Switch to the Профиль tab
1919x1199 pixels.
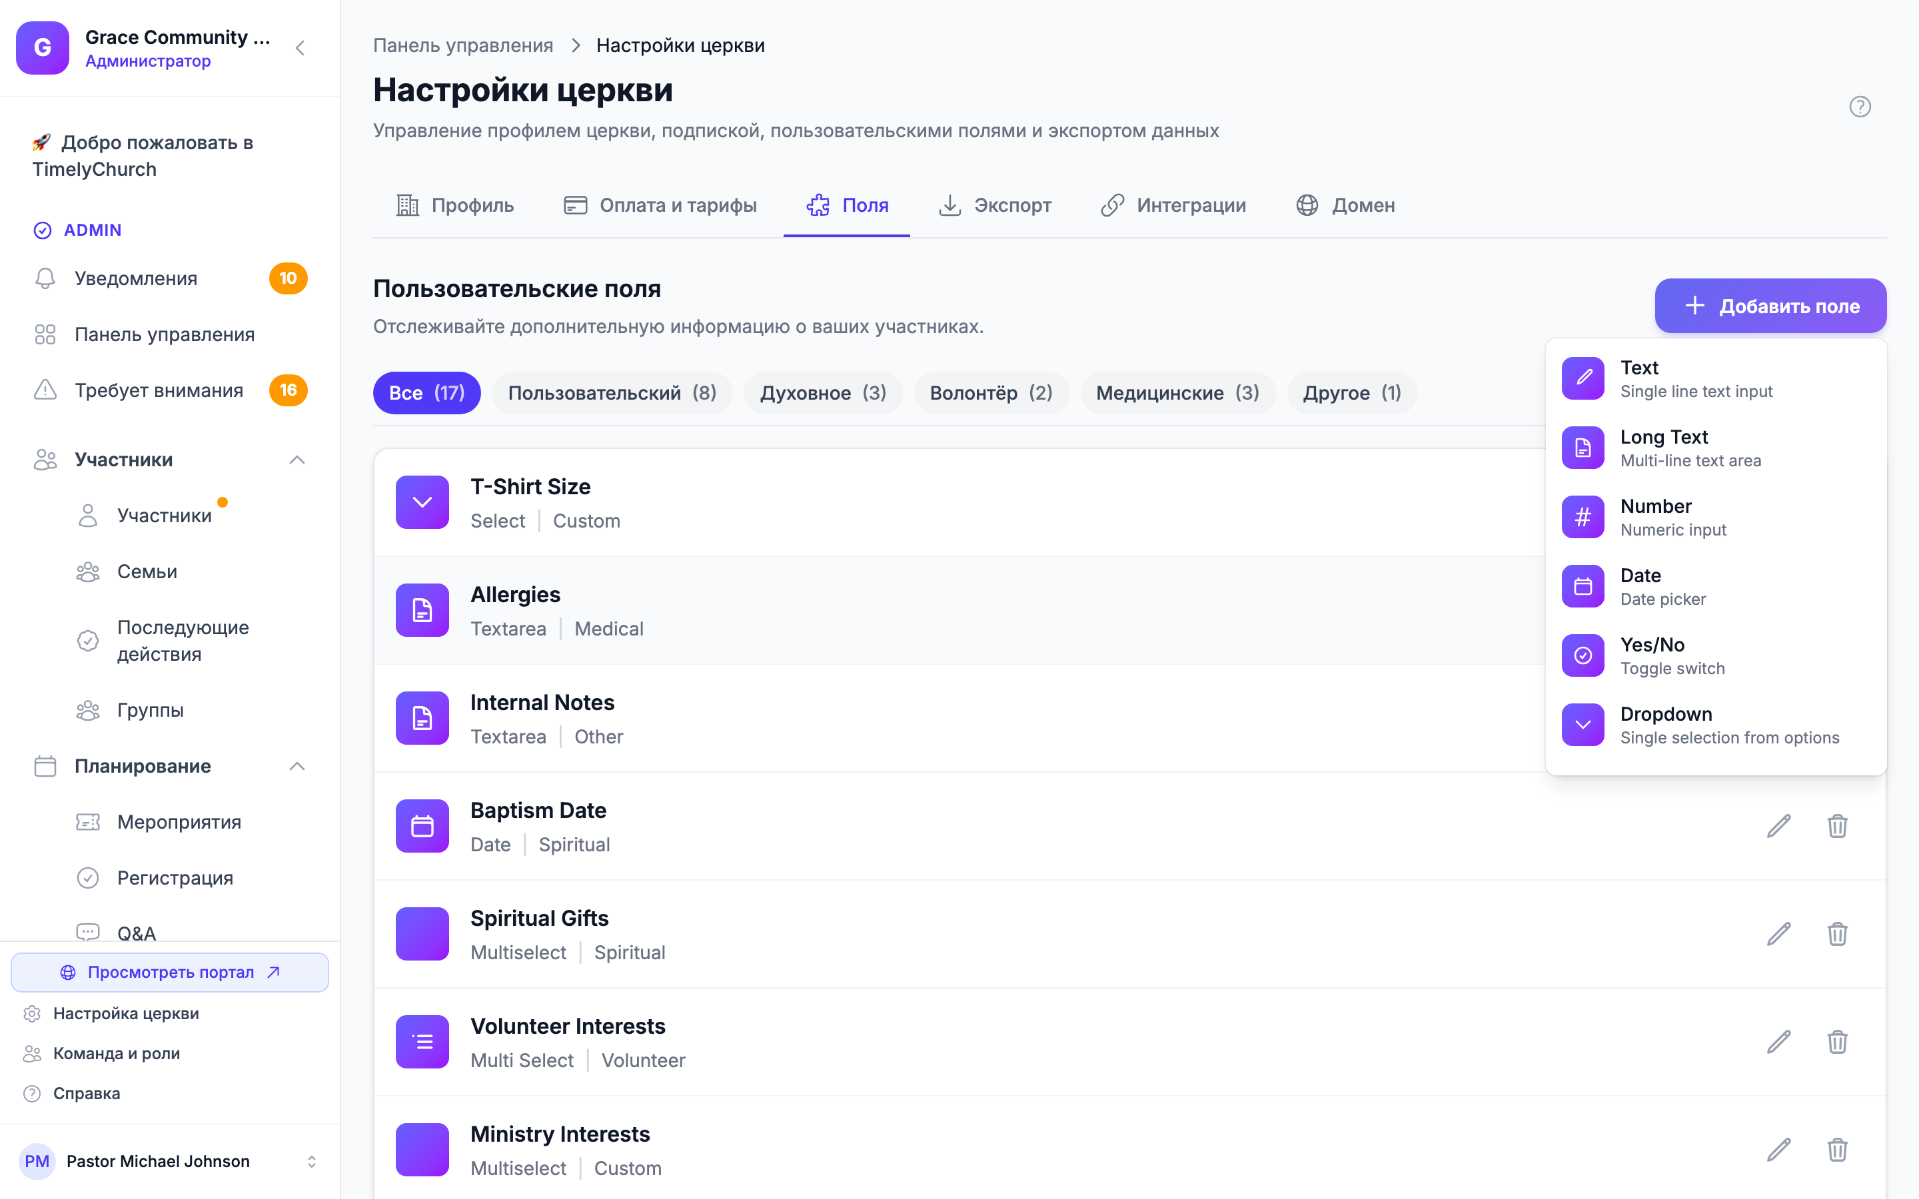click(x=455, y=205)
